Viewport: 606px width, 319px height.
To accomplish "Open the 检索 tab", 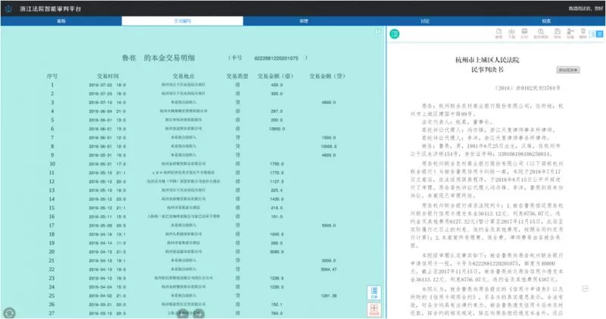I will tap(546, 21).
